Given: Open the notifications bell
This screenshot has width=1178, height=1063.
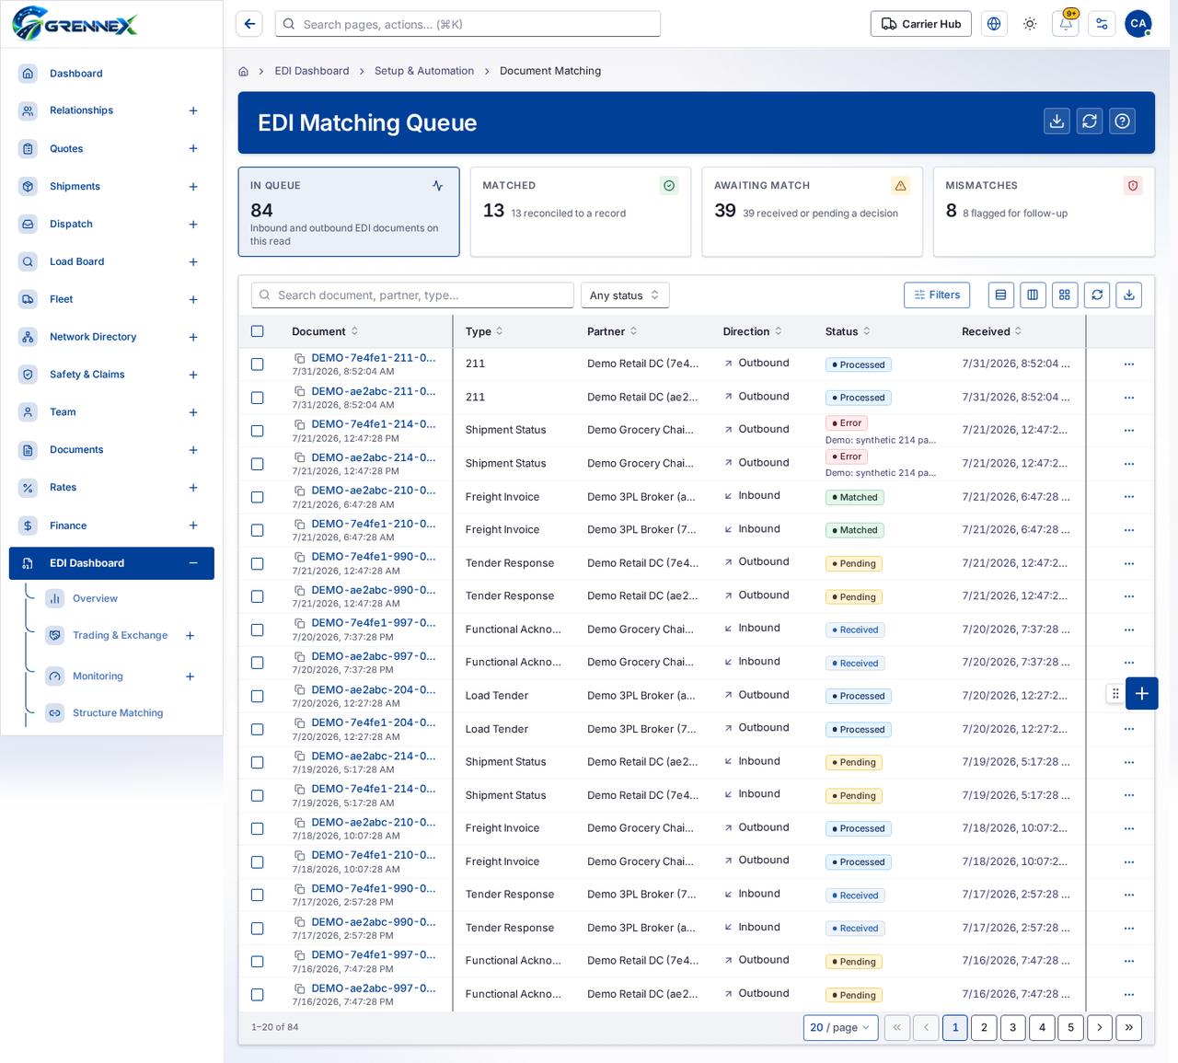Looking at the screenshot, I should [x=1066, y=24].
